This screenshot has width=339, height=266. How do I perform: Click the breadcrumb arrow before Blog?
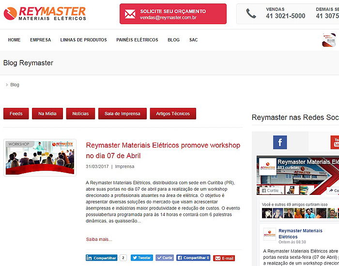(x=7, y=85)
